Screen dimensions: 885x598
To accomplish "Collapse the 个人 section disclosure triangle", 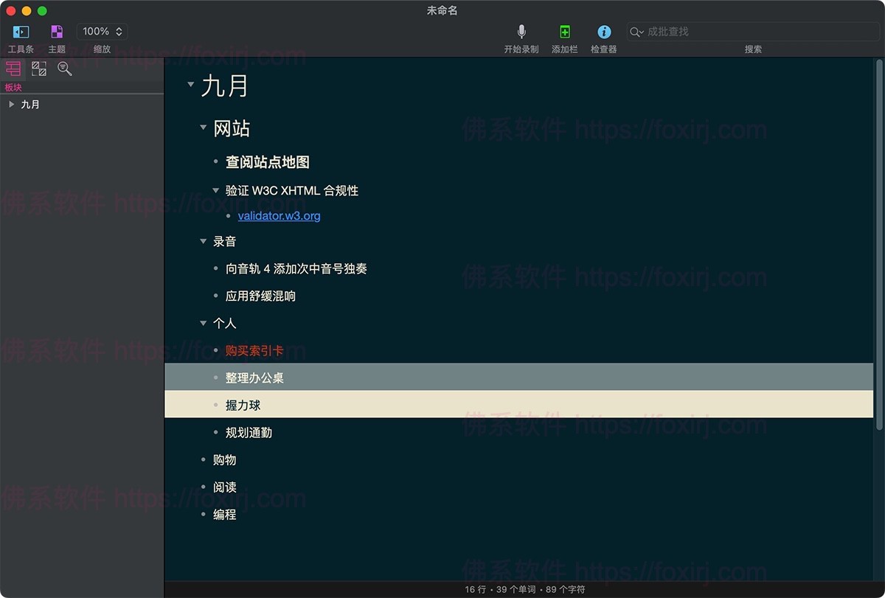I will (x=204, y=323).
